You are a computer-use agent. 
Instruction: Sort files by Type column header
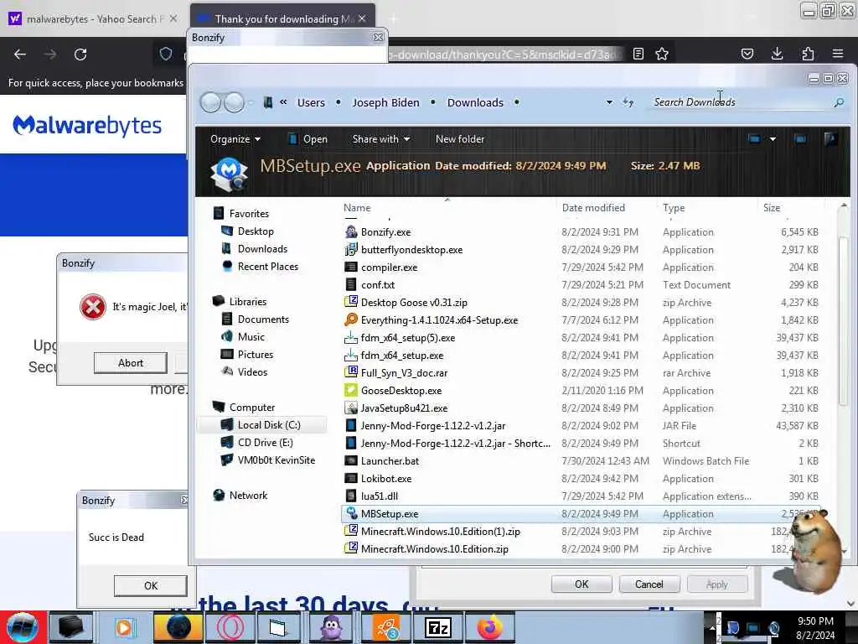(x=707, y=208)
